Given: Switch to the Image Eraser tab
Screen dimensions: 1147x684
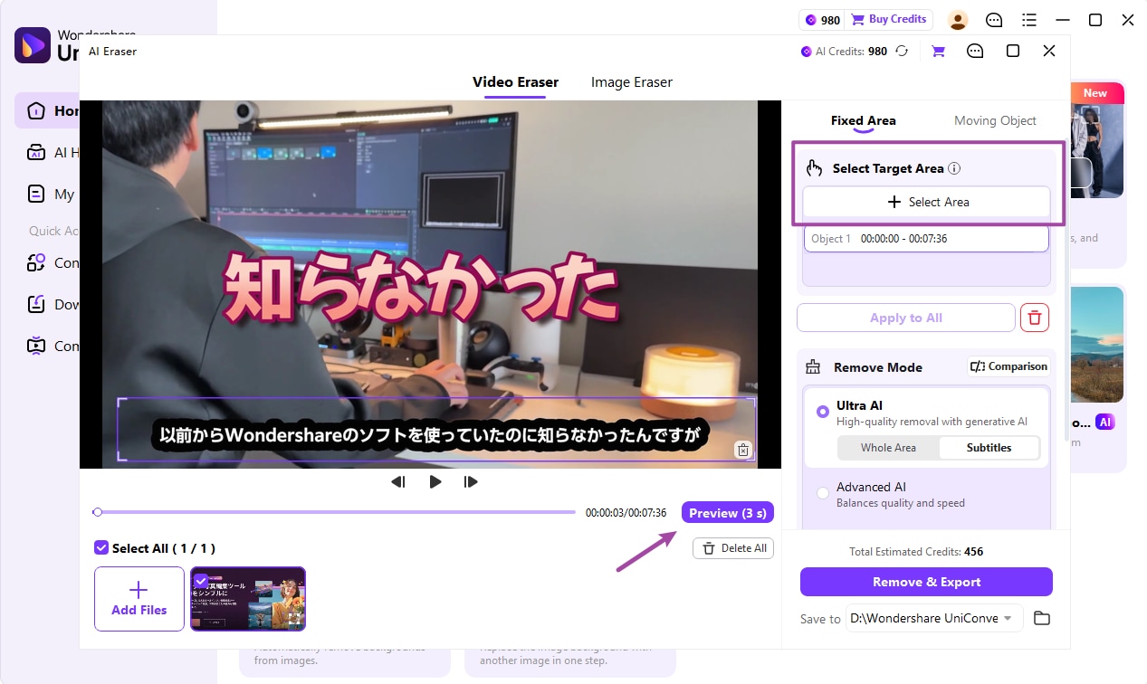Looking at the screenshot, I should tap(632, 82).
